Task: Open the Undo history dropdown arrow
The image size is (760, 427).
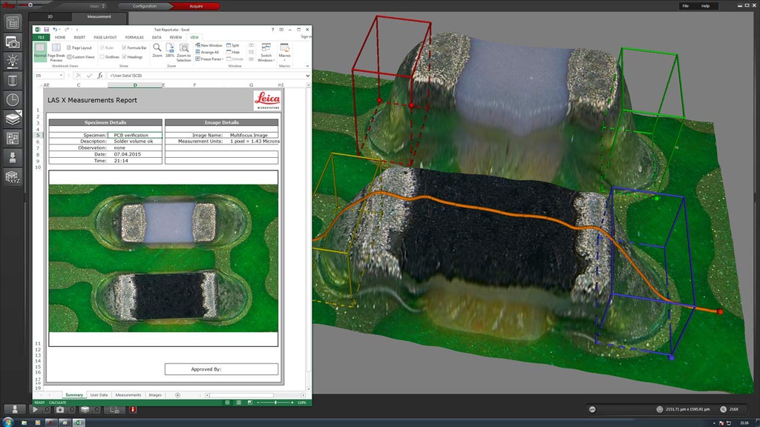Action: pyautogui.click(x=59, y=30)
